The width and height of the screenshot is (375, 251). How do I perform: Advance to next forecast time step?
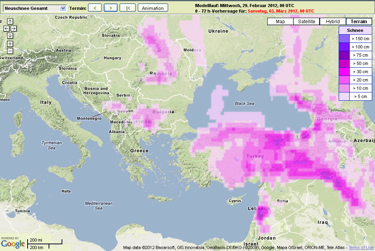111,8
